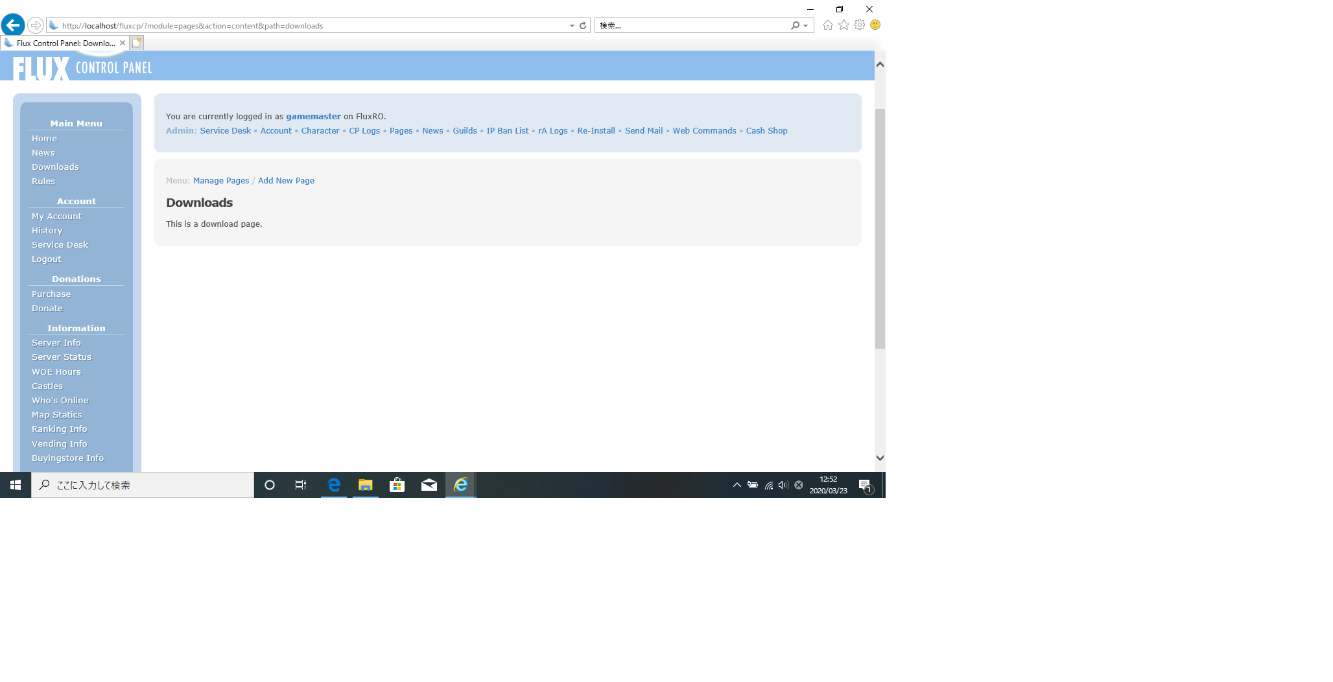Open favorites star icon
The width and height of the screenshot is (1333, 682).
click(843, 25)
